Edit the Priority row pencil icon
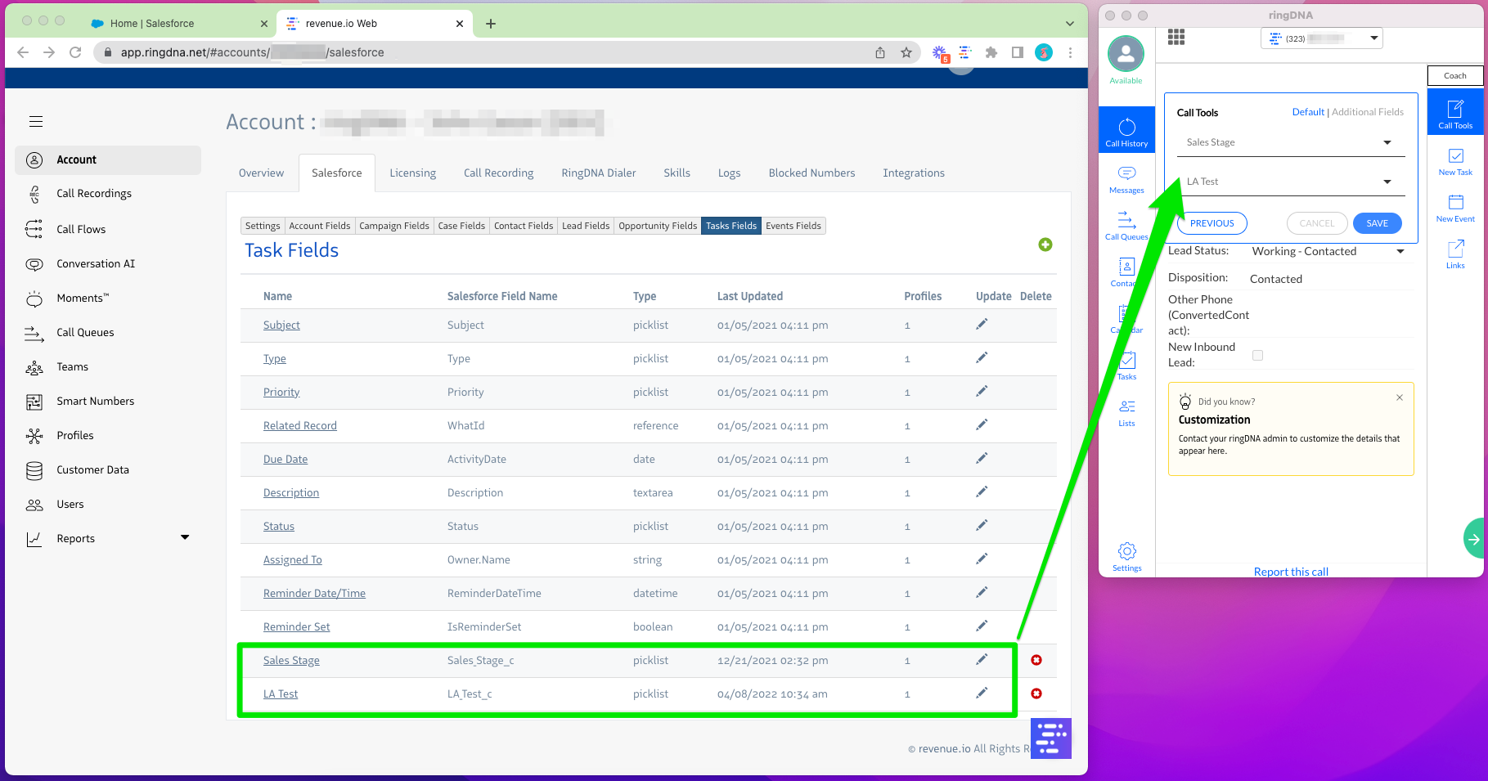Viewport: 1488px width, 781px height. (x=982, y=392)
